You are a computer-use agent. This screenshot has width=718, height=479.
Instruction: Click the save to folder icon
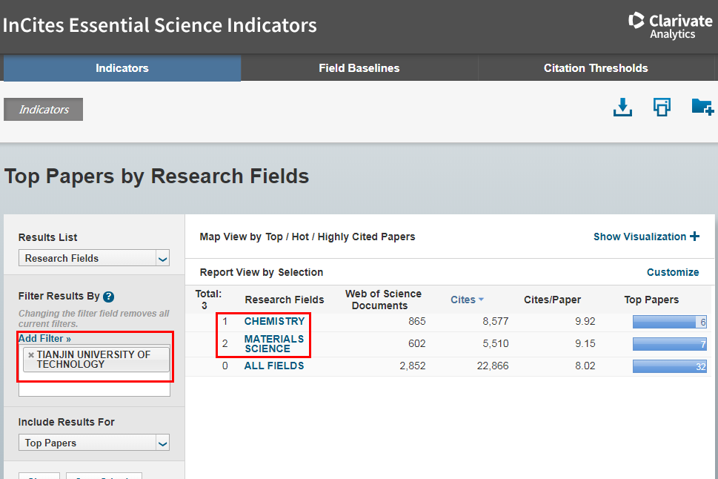pos(702,107)
